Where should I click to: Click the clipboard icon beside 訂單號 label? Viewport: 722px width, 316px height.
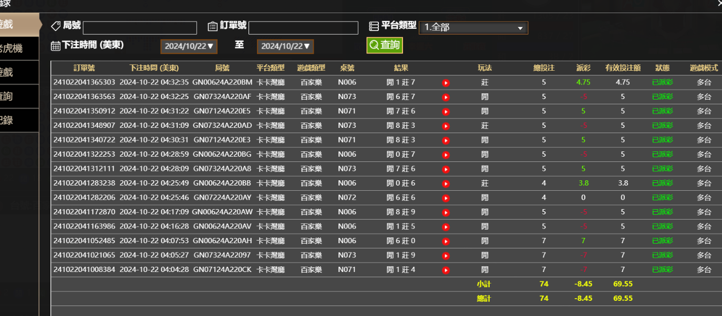click(x=213, y=26)
